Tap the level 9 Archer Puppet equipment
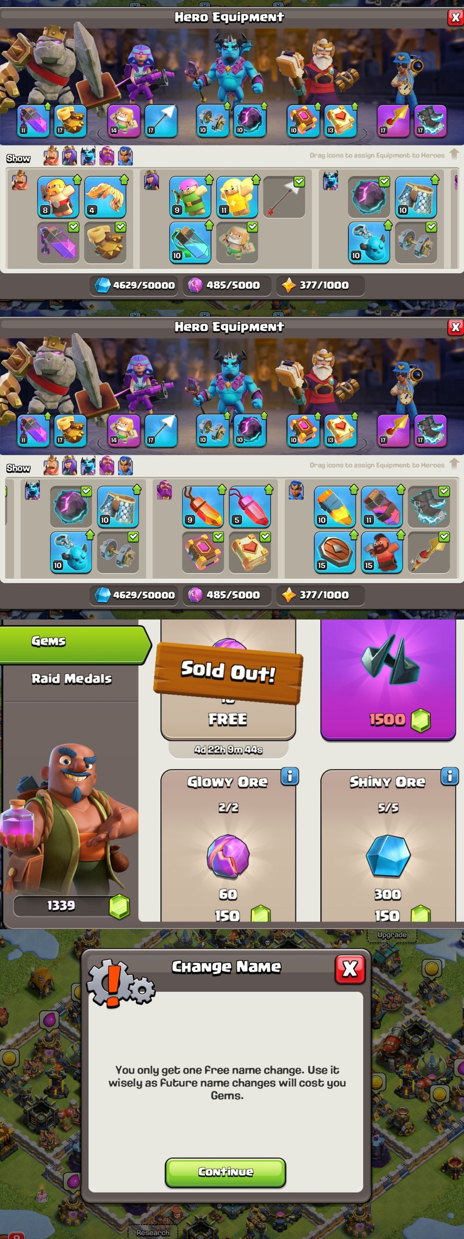 click(190, 197)
